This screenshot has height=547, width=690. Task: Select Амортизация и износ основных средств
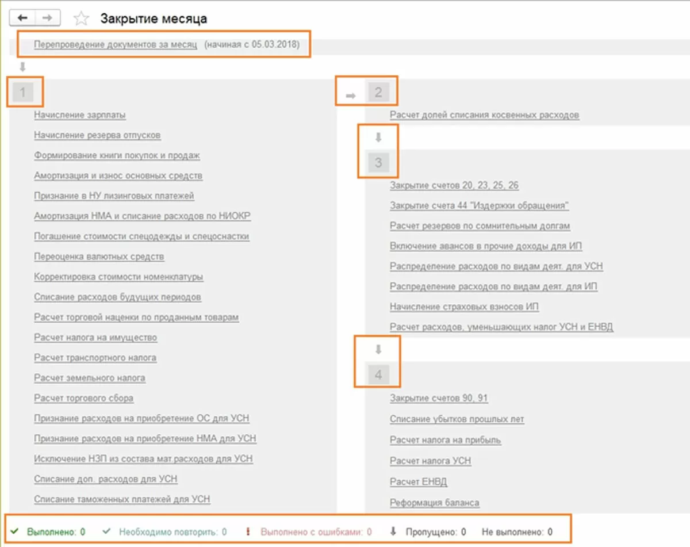coord(118,175)
